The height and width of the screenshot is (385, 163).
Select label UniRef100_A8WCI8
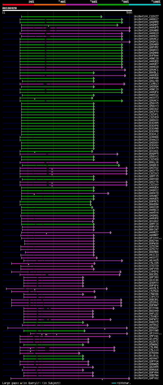[x=146, y=59]
